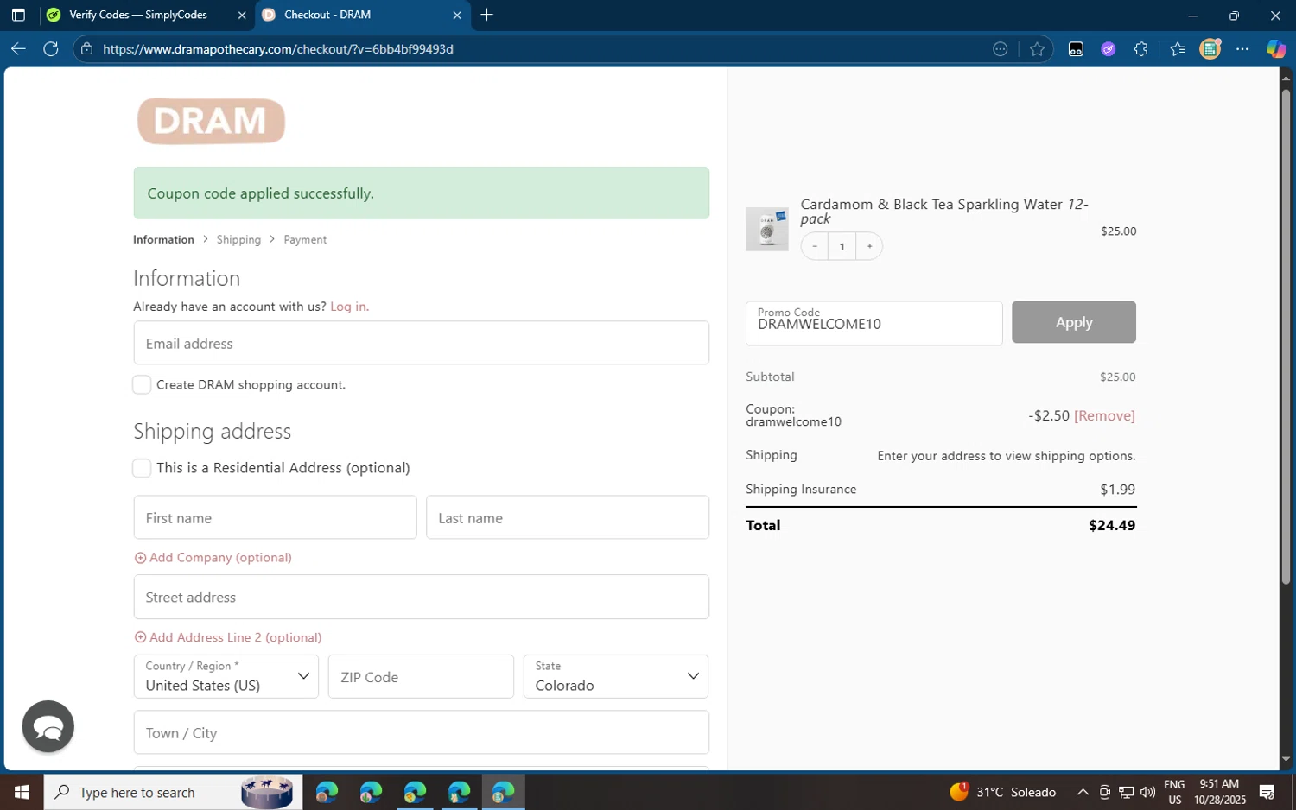The width and height of the screenshot is (1296, 810).
Task: Open the browser extensions puzzle icon
Action: (1140, 49)
